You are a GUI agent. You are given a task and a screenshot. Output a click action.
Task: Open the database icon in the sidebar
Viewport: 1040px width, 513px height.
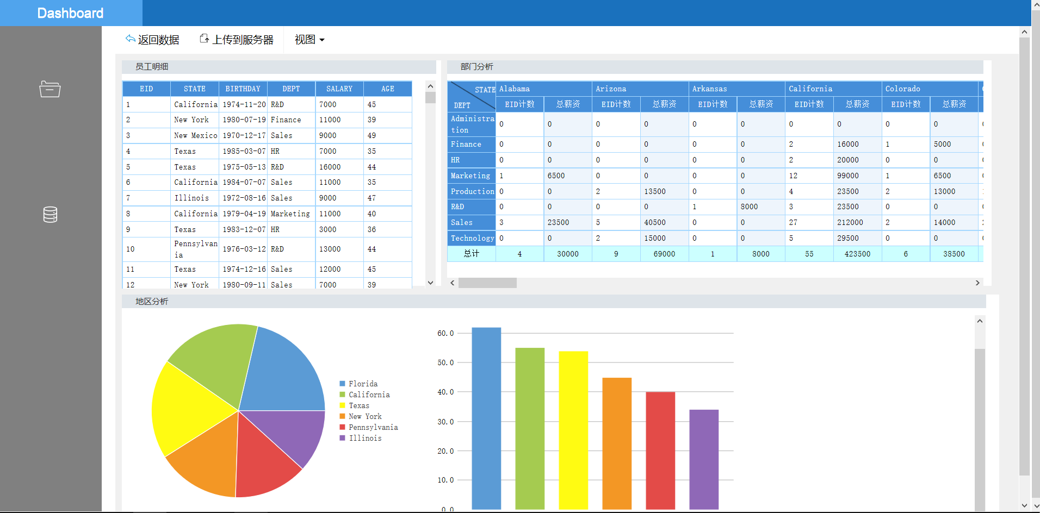coord(50,215)
